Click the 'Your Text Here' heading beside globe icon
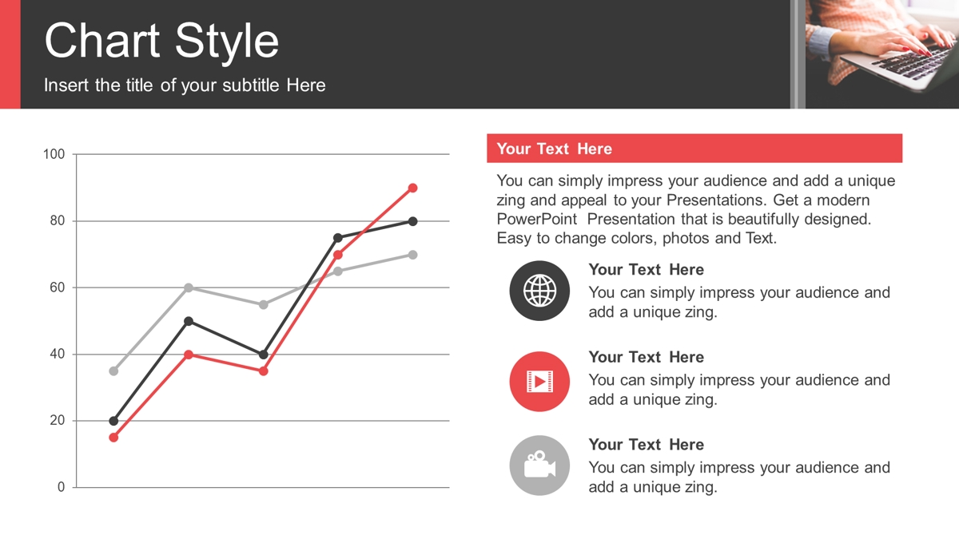The height and width of the screenshot is (539, 959). click(x=646, y=270)
